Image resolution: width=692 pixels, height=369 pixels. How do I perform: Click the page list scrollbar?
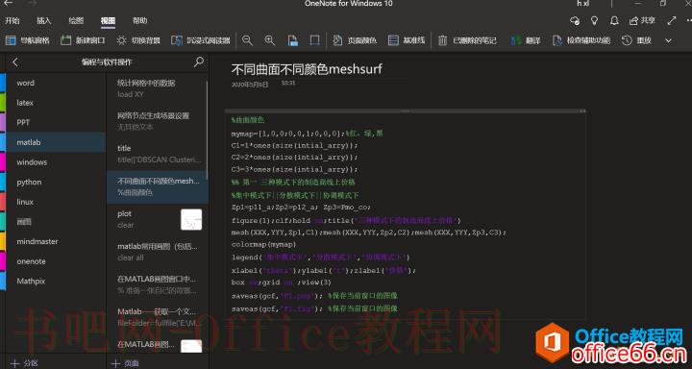(x=207, y=131)
